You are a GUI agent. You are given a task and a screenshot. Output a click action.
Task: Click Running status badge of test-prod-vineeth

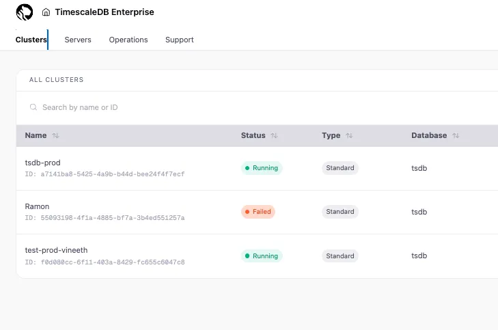[262, 256]
